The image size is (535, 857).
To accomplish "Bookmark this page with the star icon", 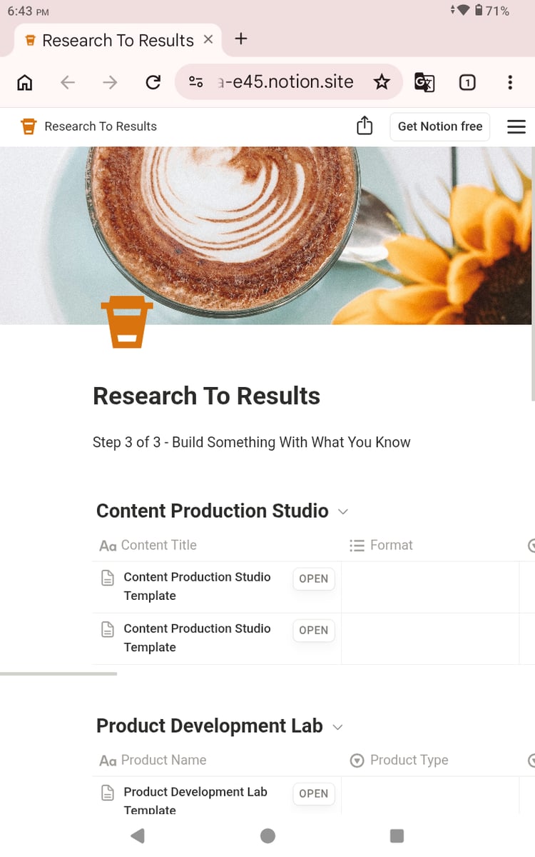I will coord(382,82).
